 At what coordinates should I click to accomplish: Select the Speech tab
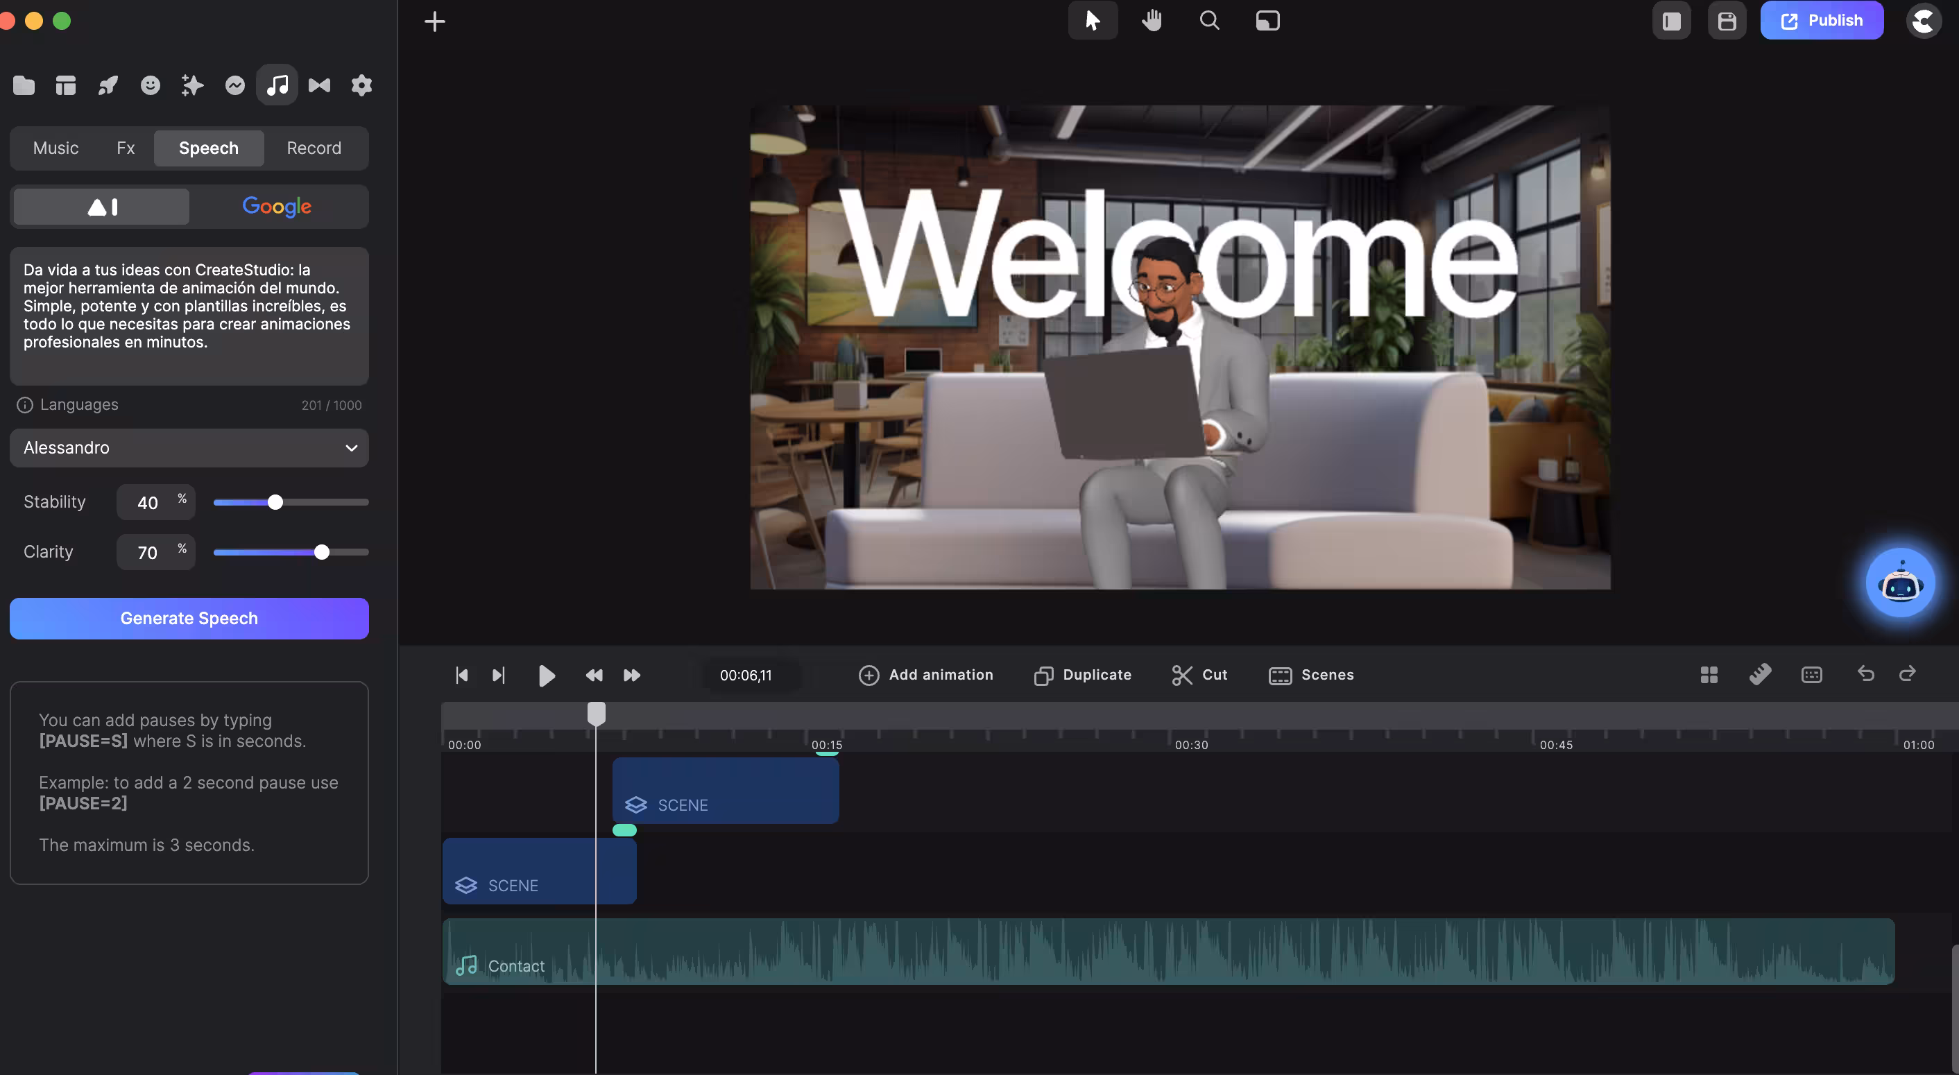point(208,148)
